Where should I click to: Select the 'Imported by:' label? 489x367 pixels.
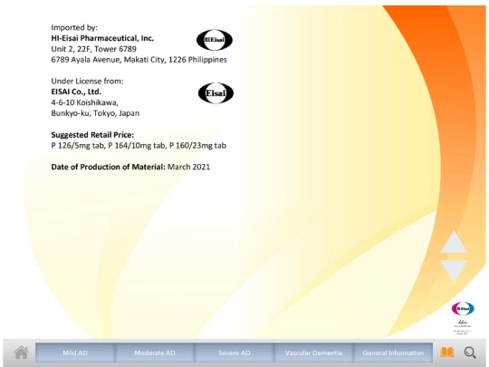(x=74, y=27)
